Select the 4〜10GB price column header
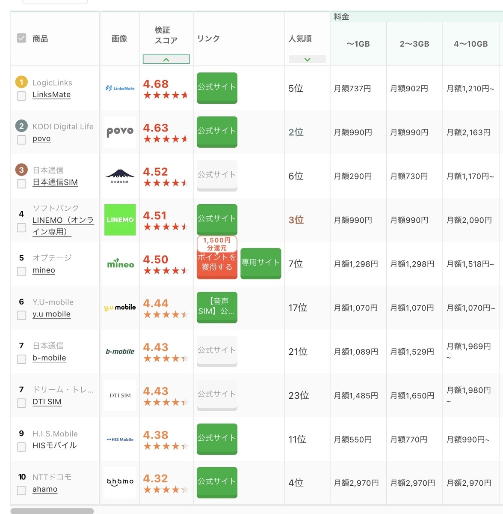Image resolution: width=503 pixels, height=514 pixels. (x=470, y=44)
